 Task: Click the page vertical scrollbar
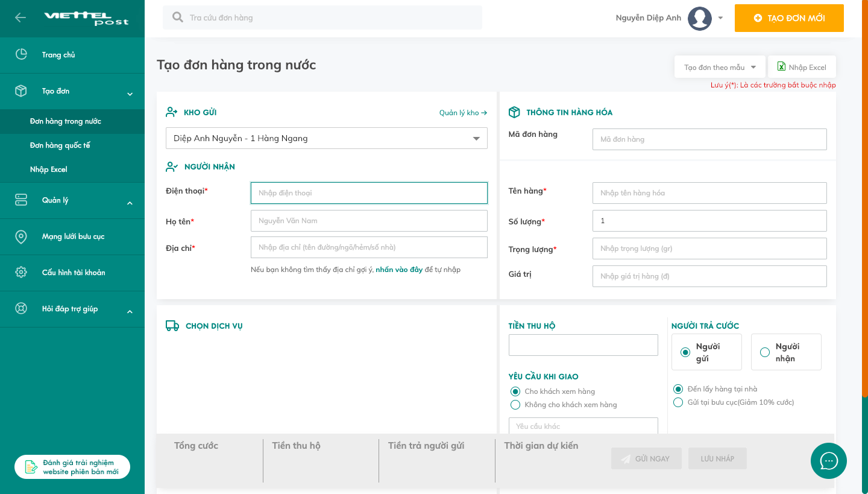(x=865, y=199)
